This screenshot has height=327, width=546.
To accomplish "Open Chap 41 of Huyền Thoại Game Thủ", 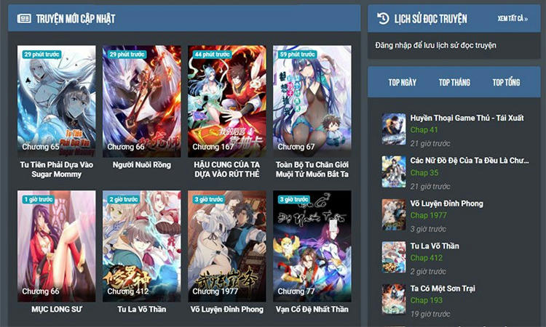I will (424, 130).
